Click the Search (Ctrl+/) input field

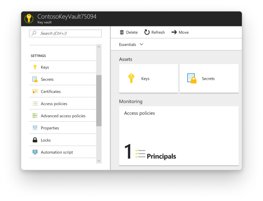[65, 33]
